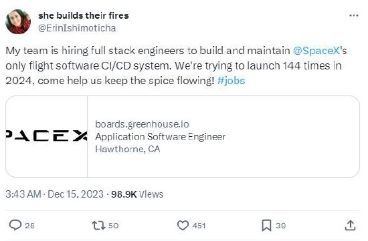
Task: Click the 3:43 AM timestamp link
Action: click(x=23, y=194)
